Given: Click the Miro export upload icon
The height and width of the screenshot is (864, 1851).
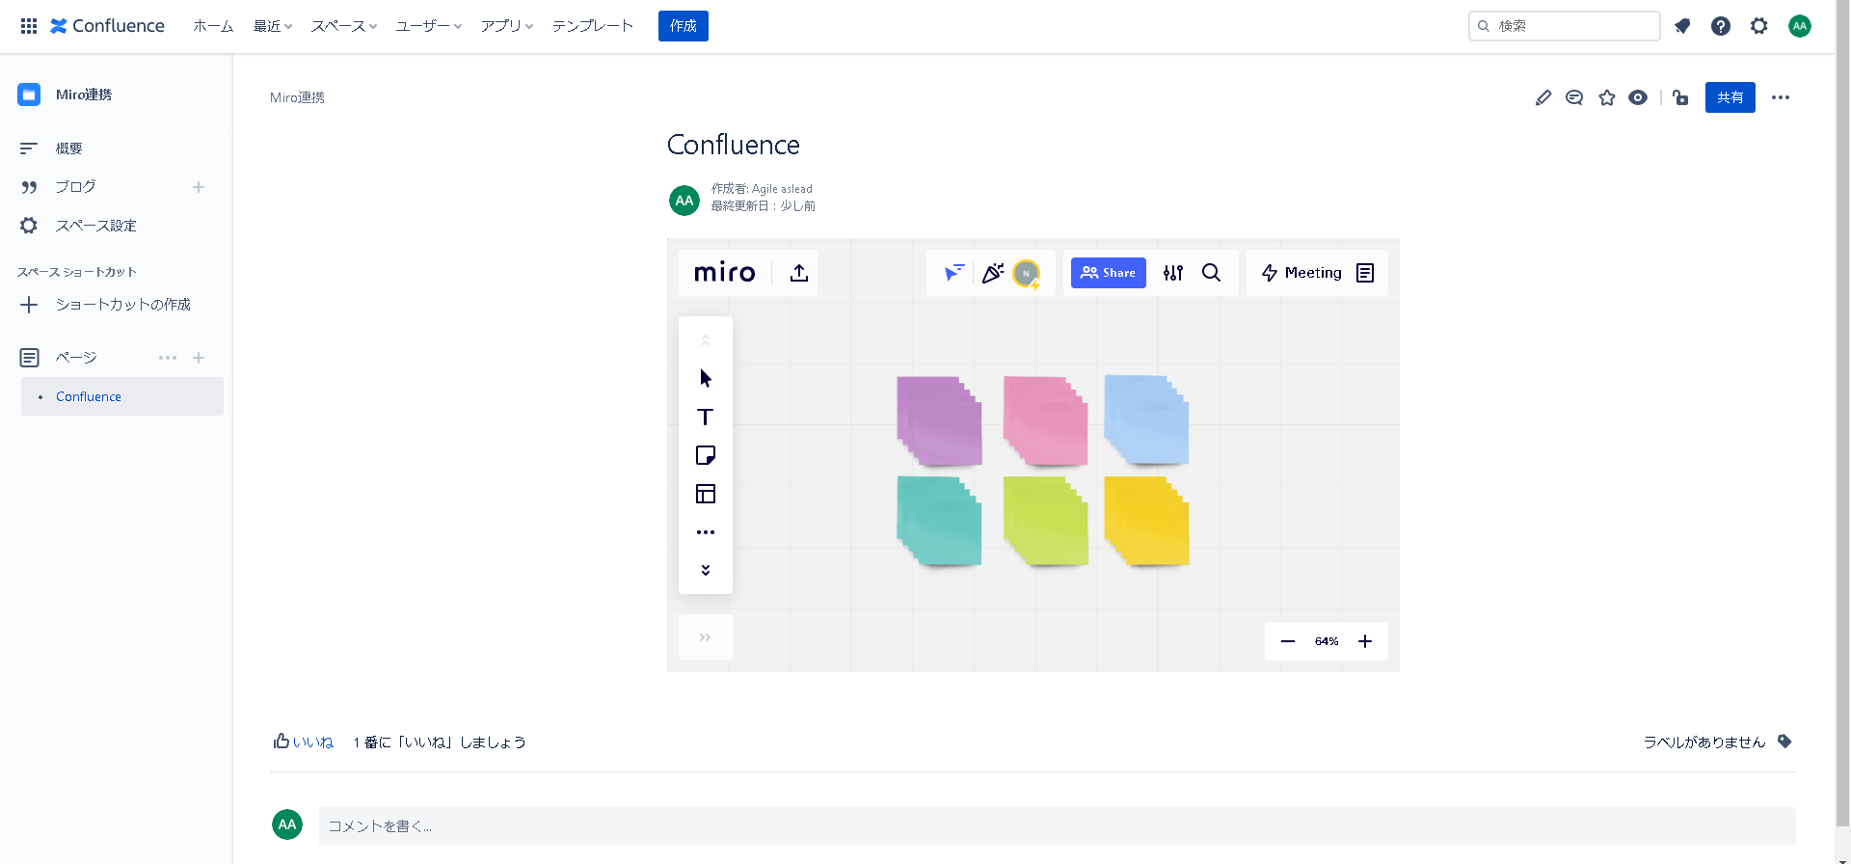Looking at the screenshot, I should [x=798, y=273].
